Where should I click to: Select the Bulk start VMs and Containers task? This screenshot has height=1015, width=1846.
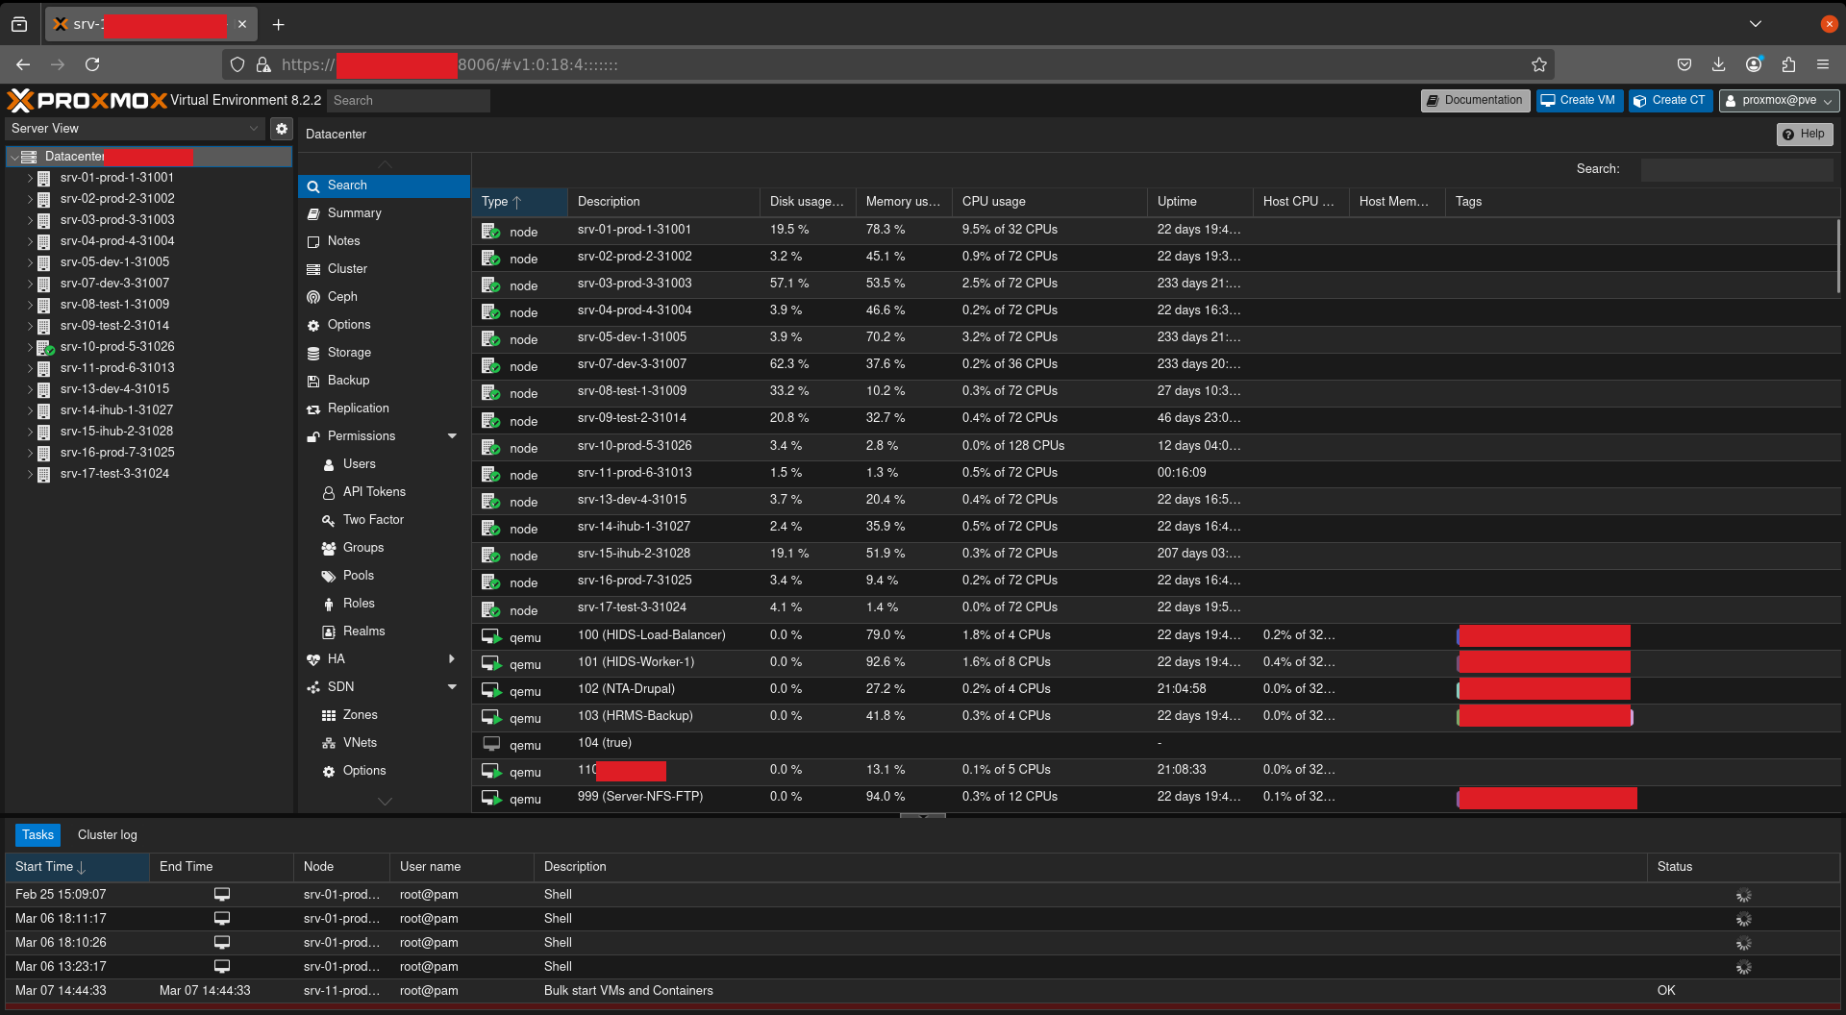[x=921, y=991]
